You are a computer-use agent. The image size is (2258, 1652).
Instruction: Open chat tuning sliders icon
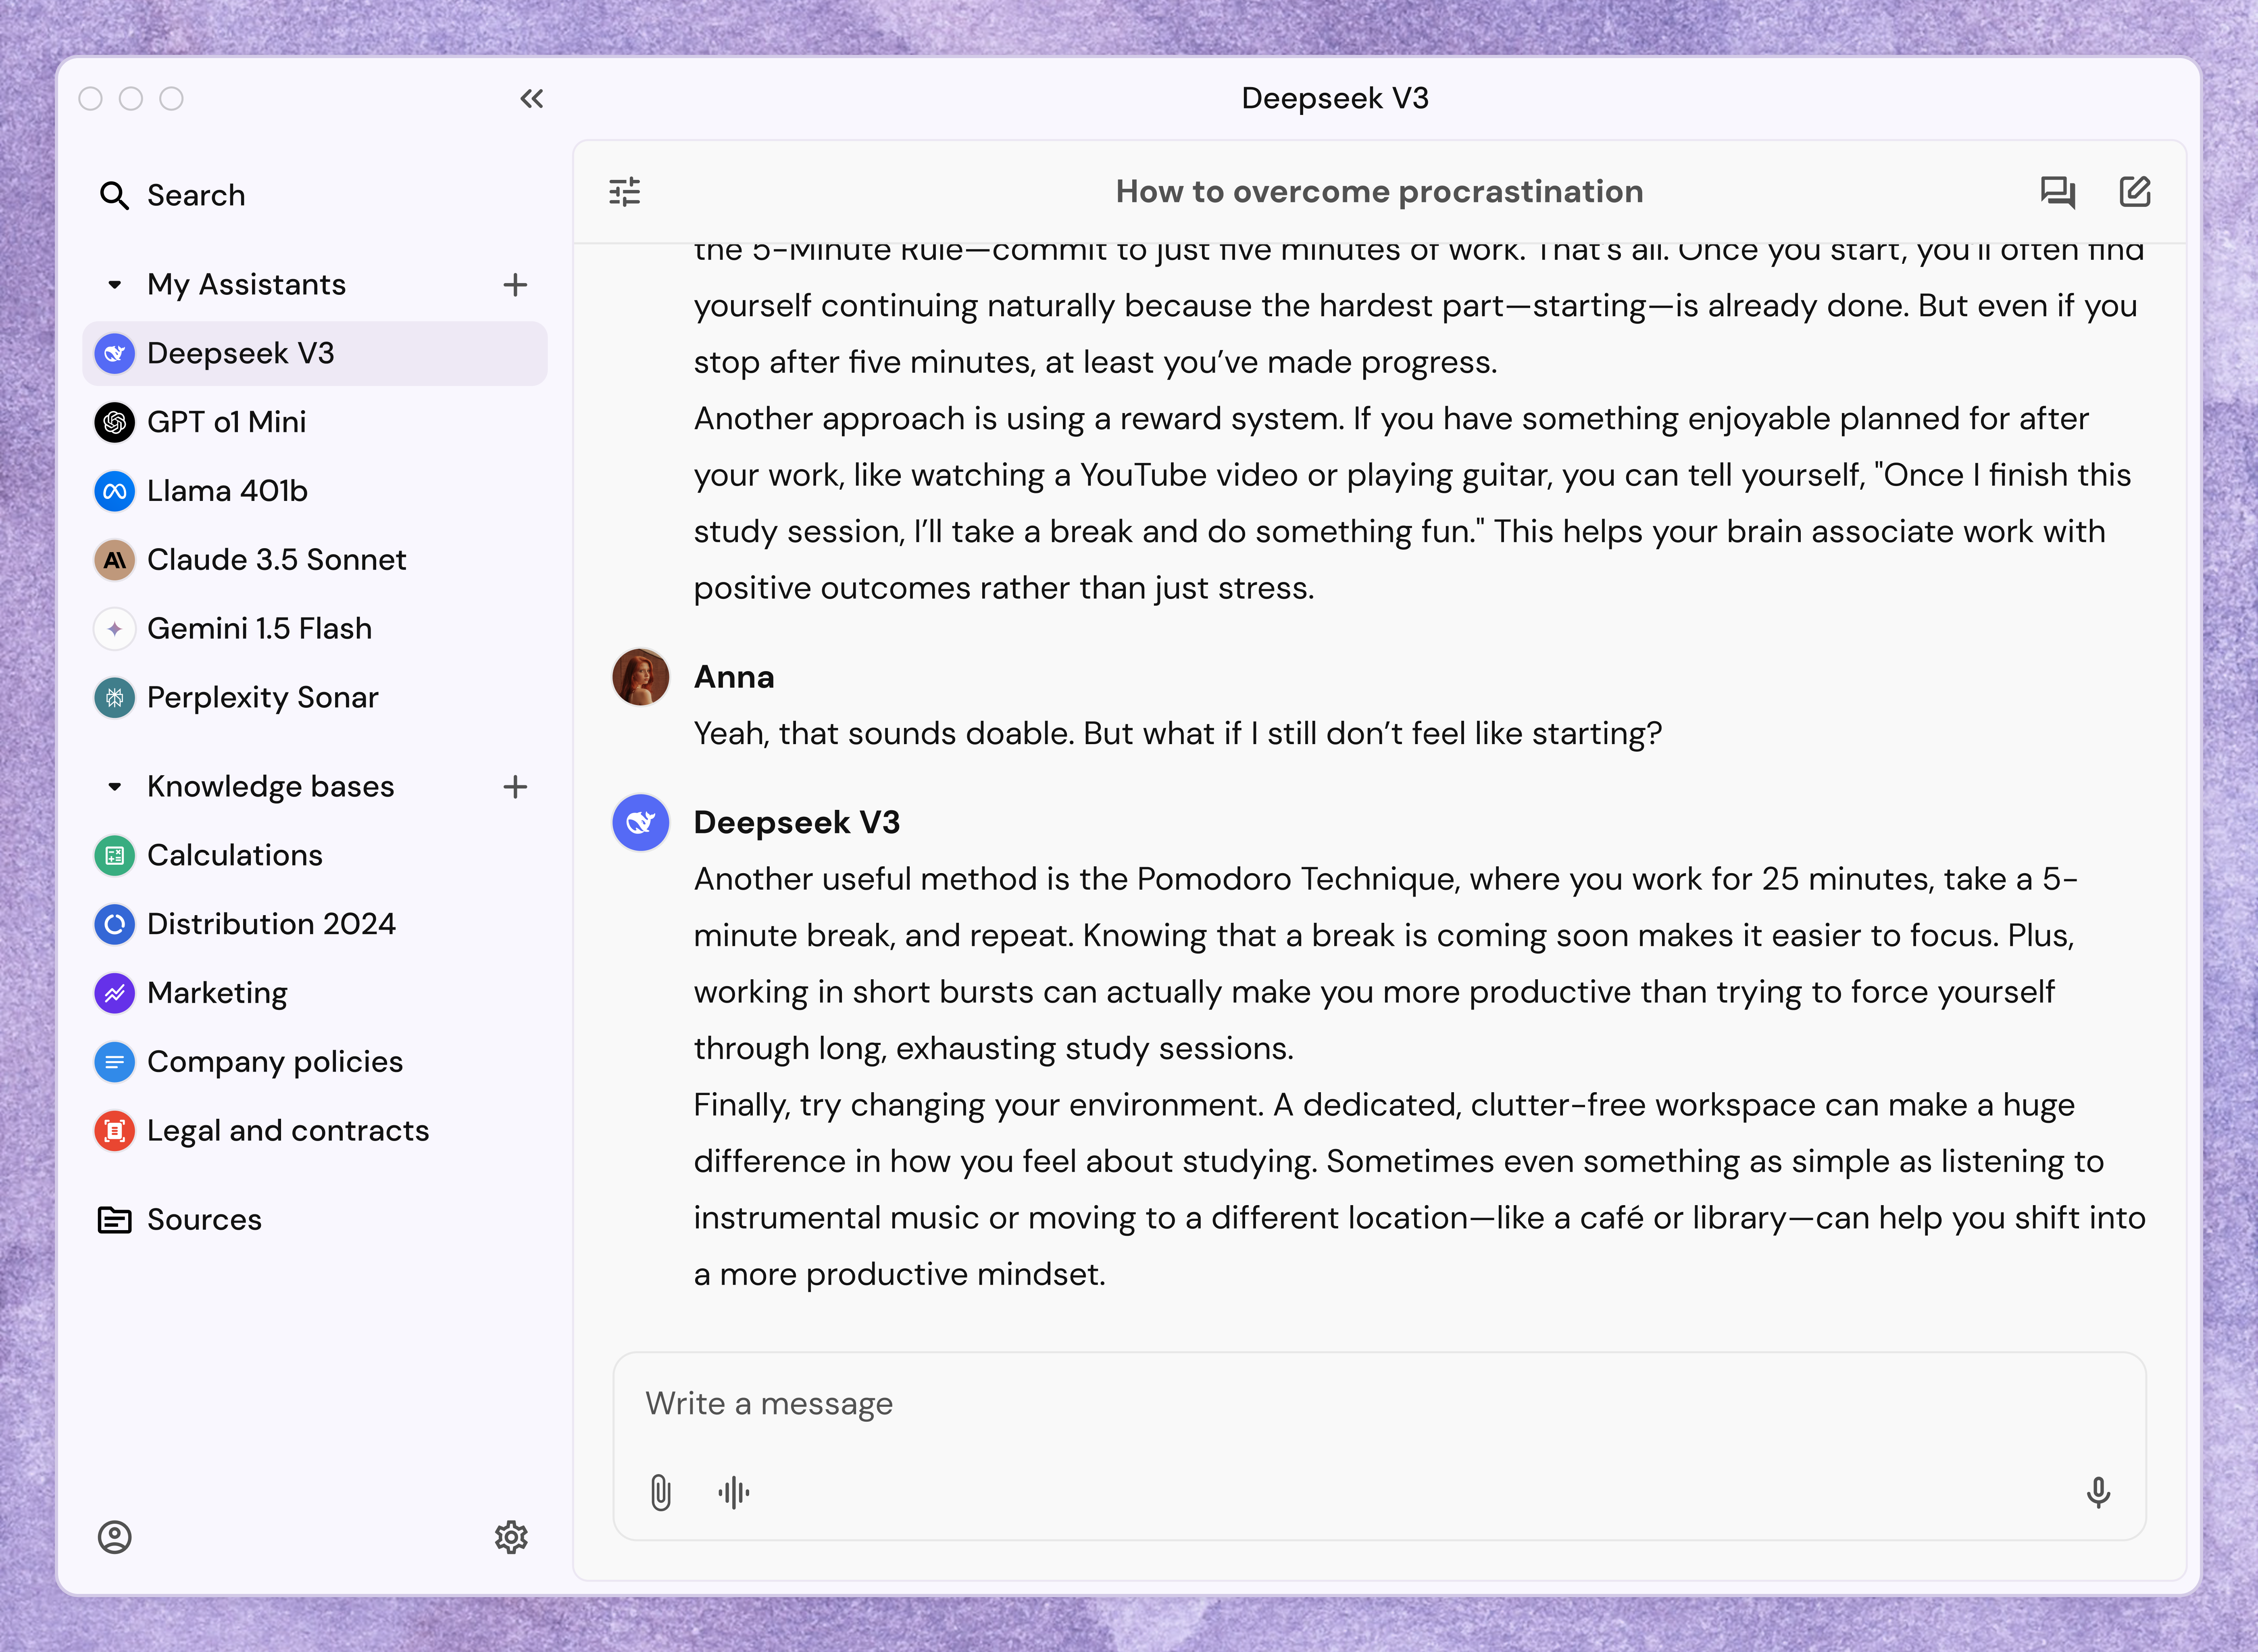625,192
